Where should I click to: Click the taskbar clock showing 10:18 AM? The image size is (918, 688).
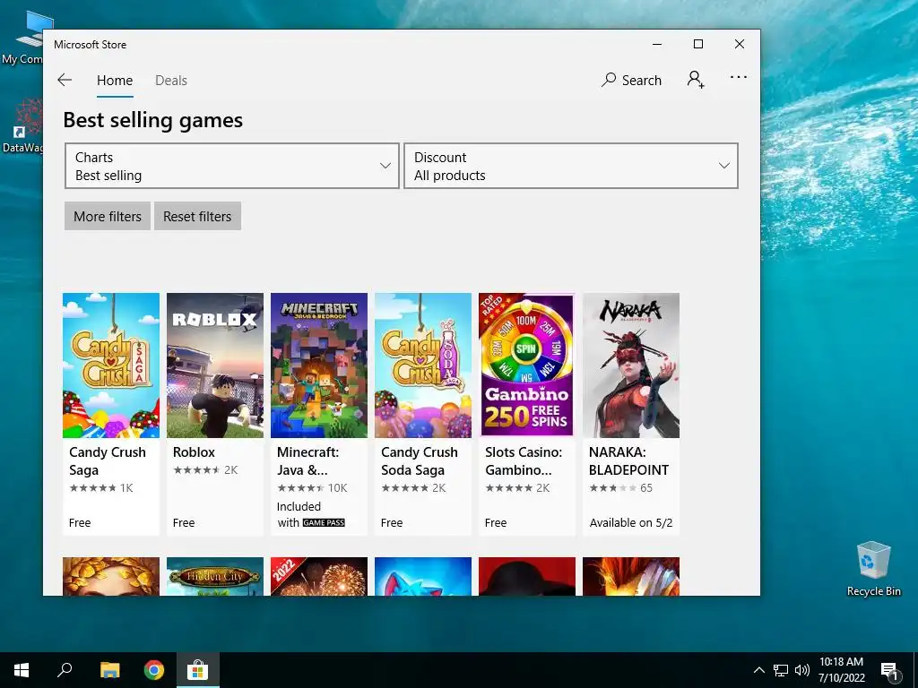point(841,670)
